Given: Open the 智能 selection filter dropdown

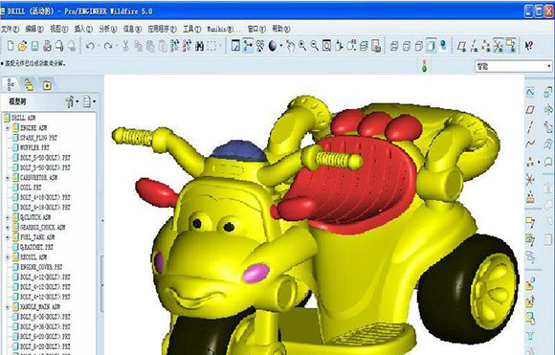Looking at the screenshot, I should pyautogui.click(x=513, y=66).
